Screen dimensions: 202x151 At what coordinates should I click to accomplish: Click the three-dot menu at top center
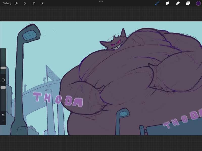101,2
